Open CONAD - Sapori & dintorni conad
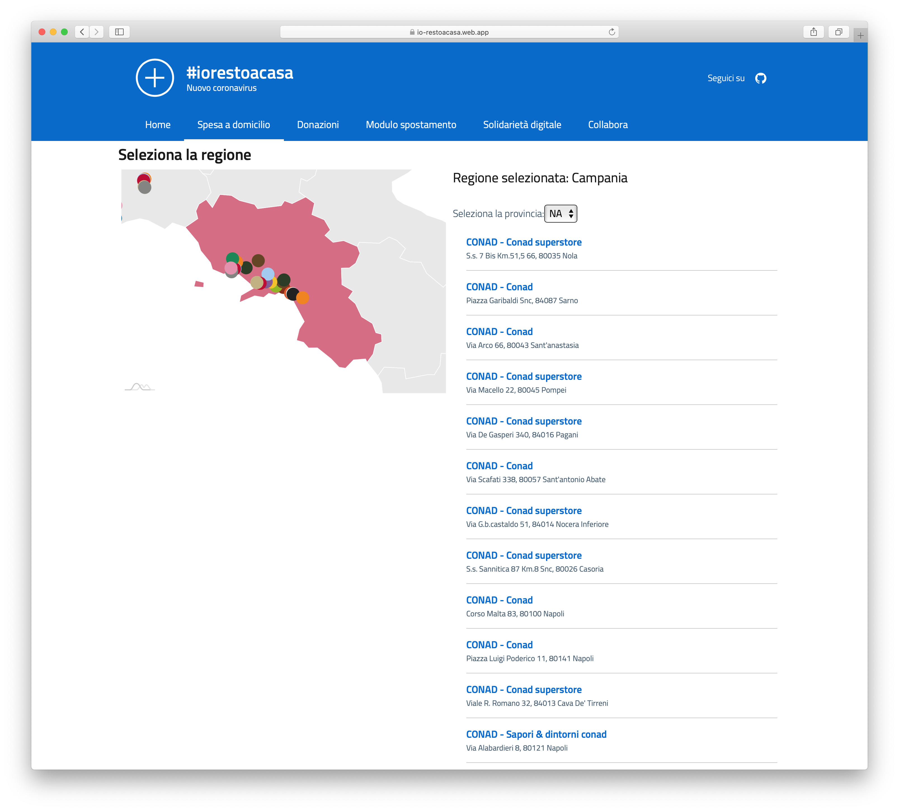This screenshot has width=899, height=811. (x=536, y=734)
